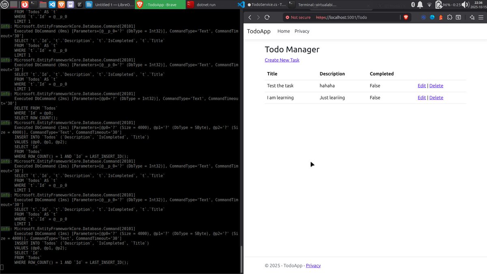Switch to TodoApp - Brave taskbar window
This screenshot has width=487, height=274.
(x=160, y=5)
